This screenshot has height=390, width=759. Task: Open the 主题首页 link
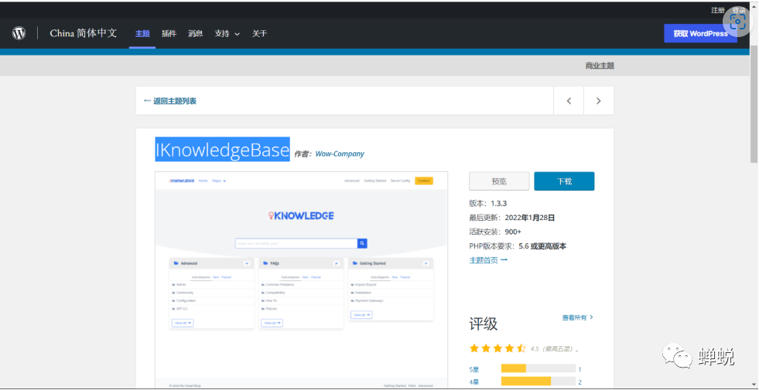tap(488, 260)
